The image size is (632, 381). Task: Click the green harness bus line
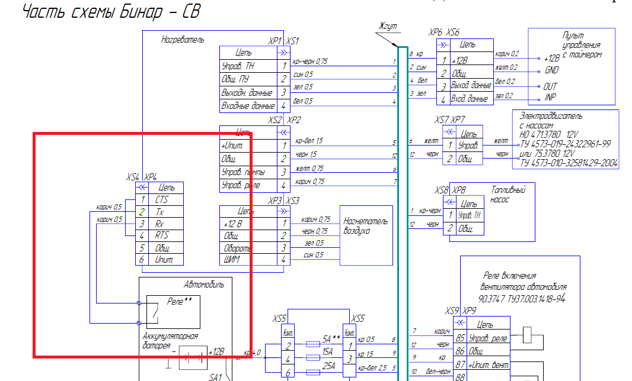pyautogui.click(x=403, y=213)
